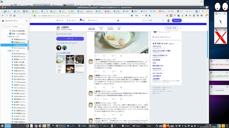Click the search magnifier icon
Viewport: 229px width, 128px height.
163,21
